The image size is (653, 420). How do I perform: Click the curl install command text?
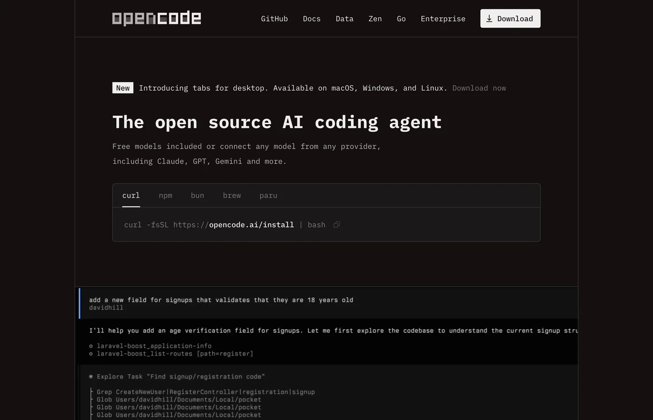[225, 224]
